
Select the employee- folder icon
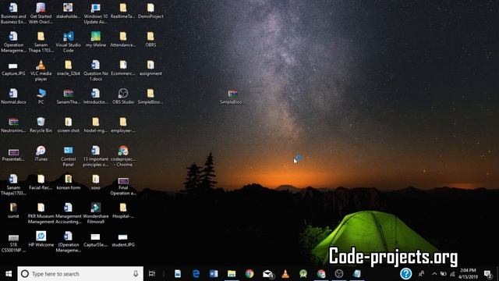pyautogui.click(x=123, y=125)
